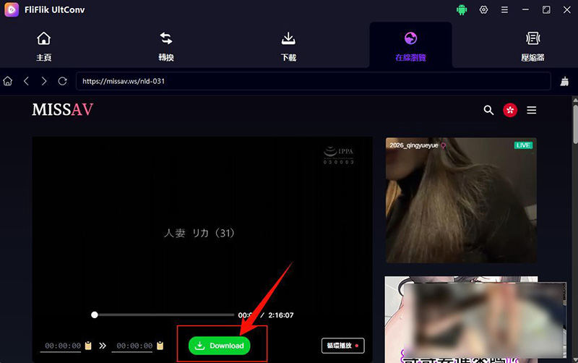Open the 主頁 home tab
Screen dimensions: 578x363
43,46
